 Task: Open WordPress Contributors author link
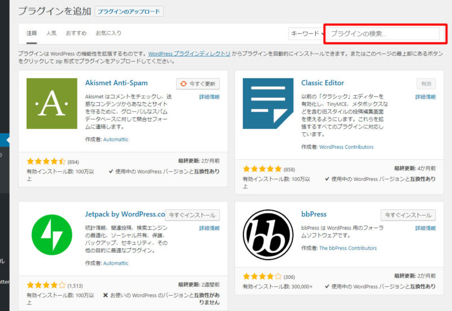click(x=346, y=147)
